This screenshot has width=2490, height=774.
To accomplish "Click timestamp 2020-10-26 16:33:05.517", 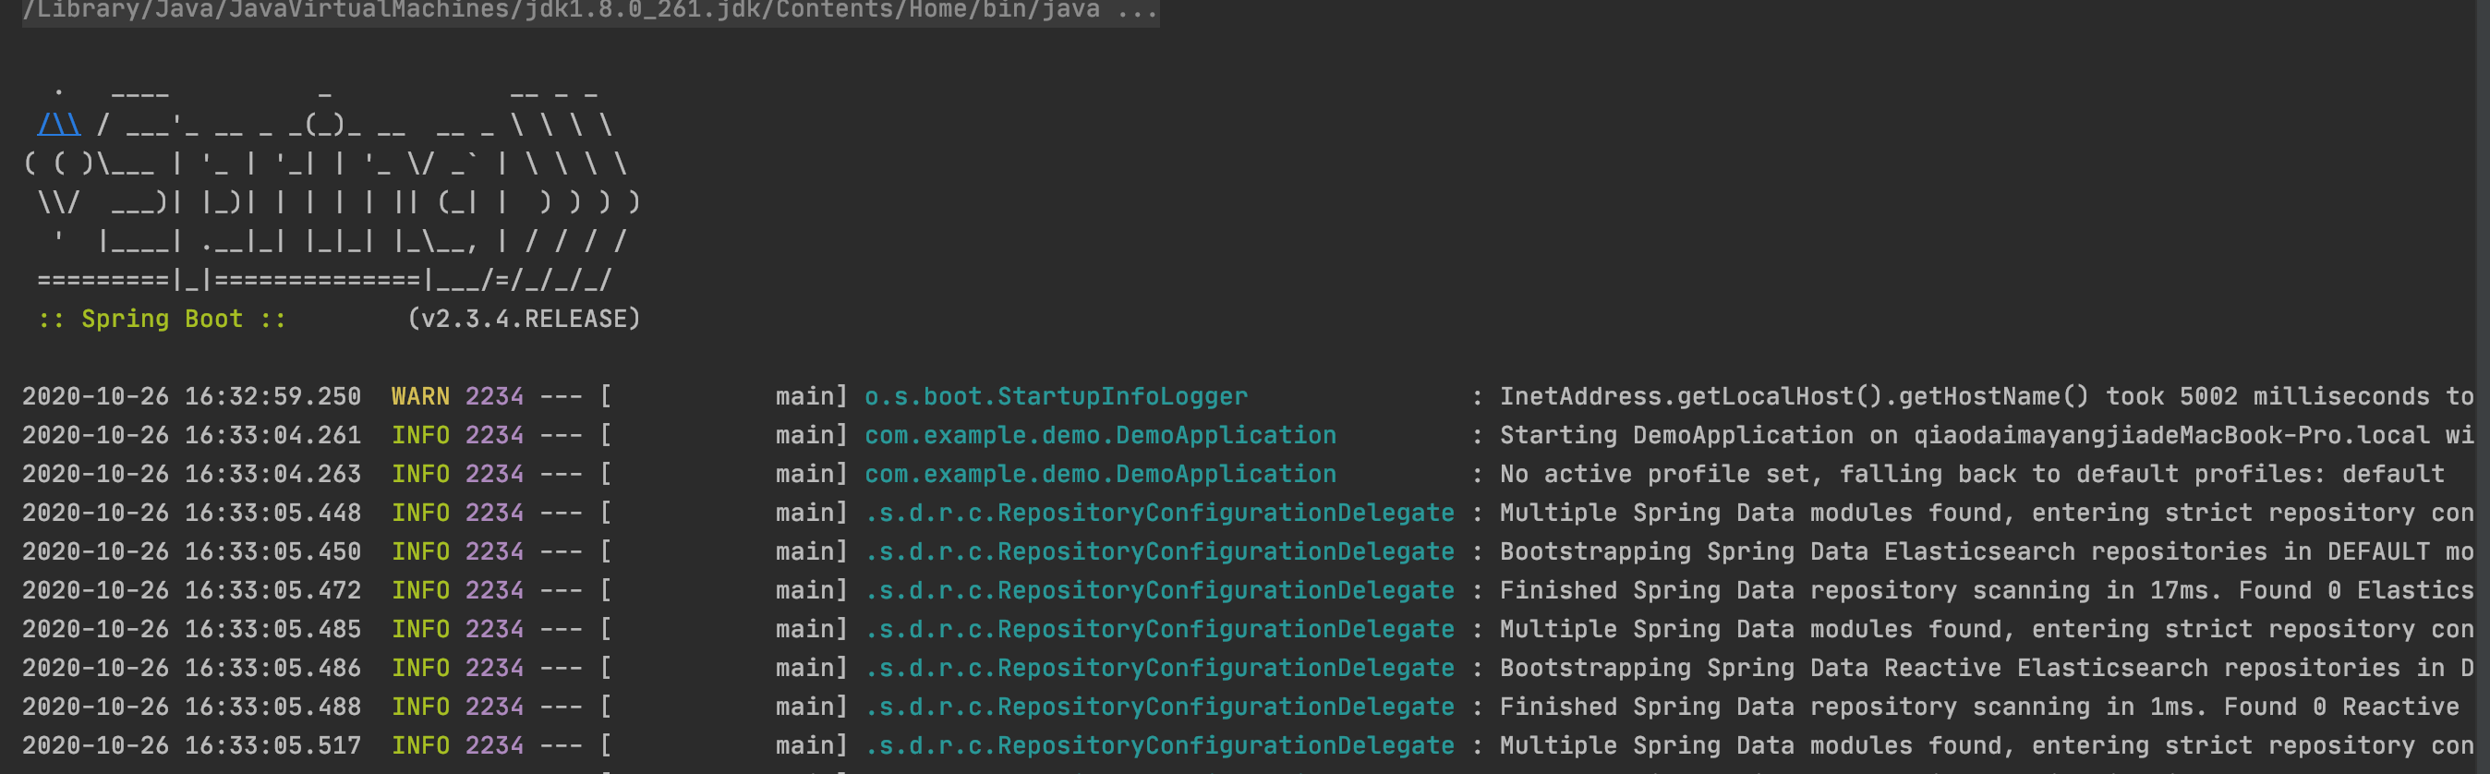I will [x=191, y=745].
